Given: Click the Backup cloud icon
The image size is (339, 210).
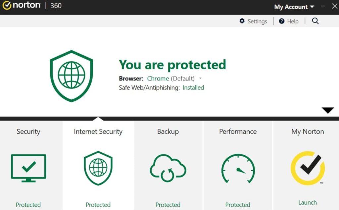Looking at the screenshot, I should point(168,168).
